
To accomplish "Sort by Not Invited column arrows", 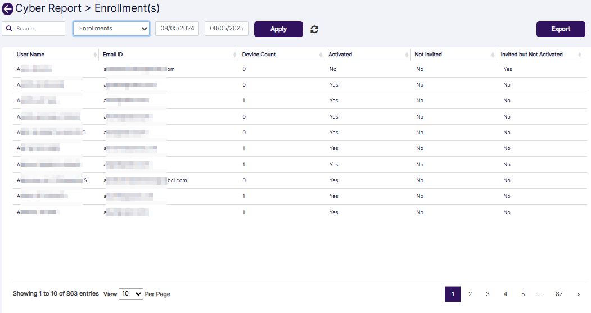I will pos(493,55).
